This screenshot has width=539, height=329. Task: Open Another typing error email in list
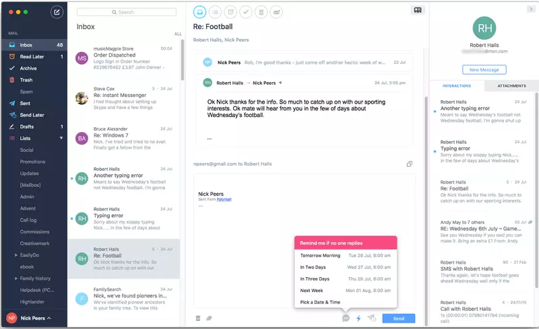124,178
